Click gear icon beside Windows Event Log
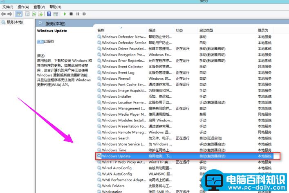The width and height of the screenshot is (289, 193). point(99,73)
